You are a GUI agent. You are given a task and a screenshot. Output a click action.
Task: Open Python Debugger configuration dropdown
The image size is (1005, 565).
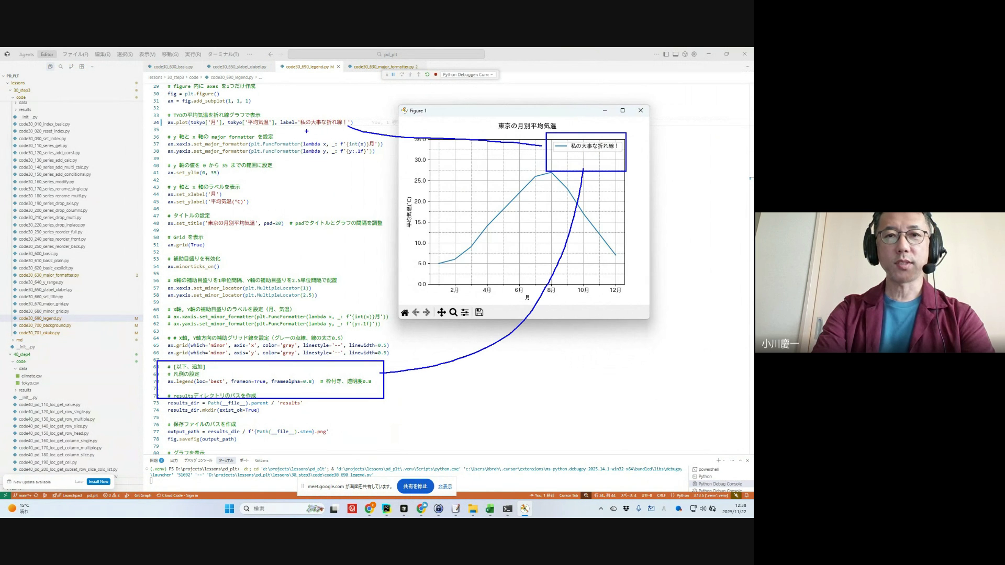pos(467,75)
